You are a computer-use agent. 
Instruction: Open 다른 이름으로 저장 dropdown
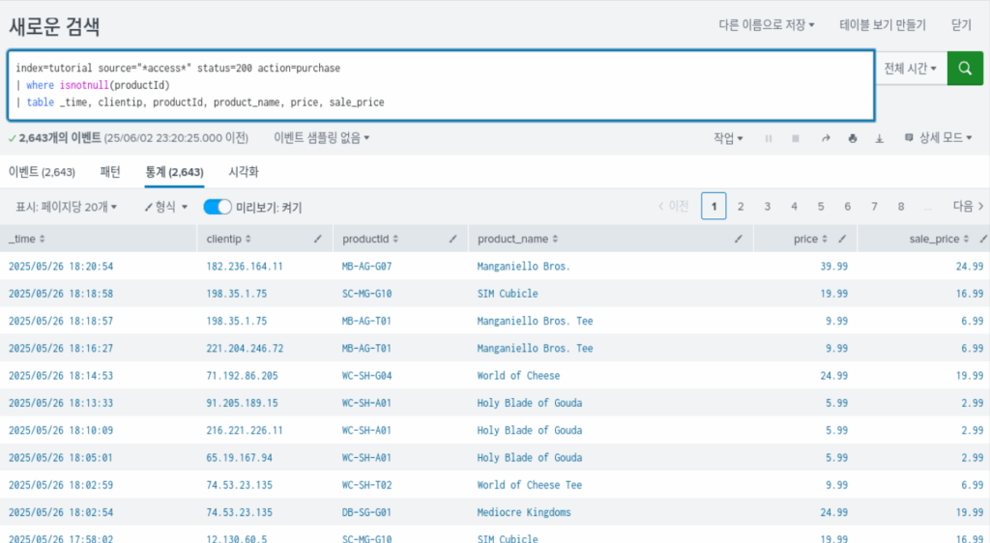(767, 25)
